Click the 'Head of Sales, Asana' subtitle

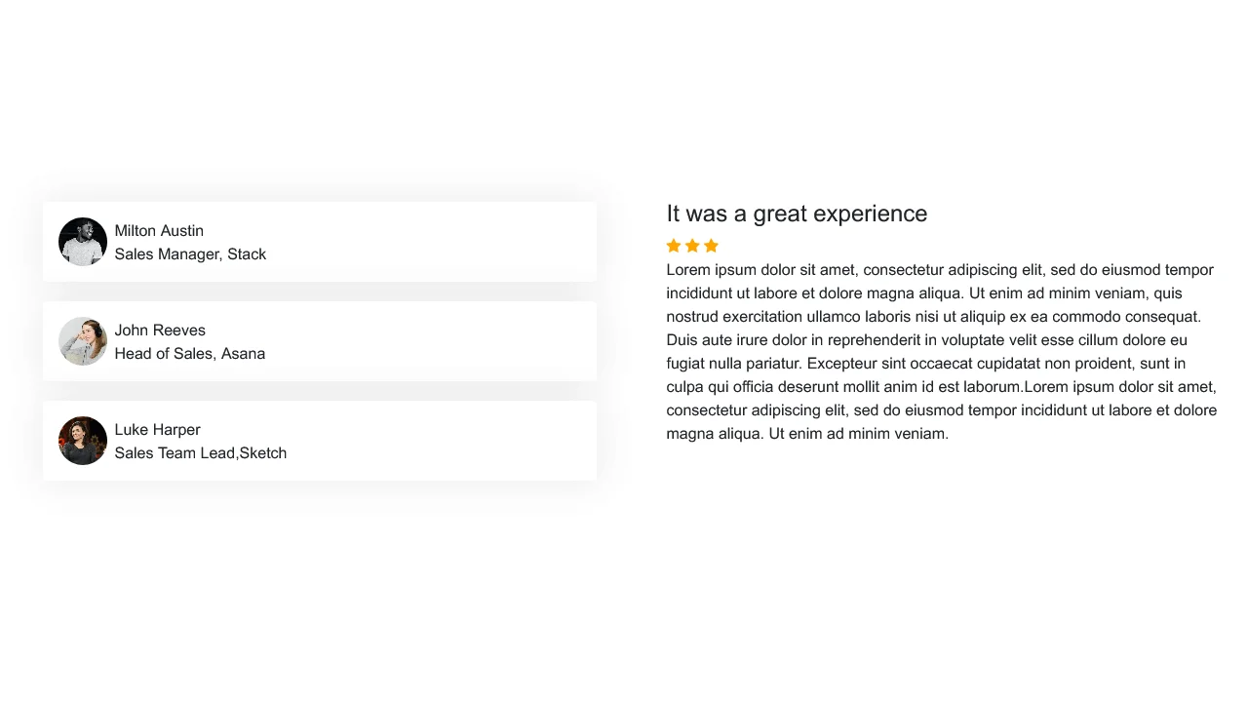(190, 354)
